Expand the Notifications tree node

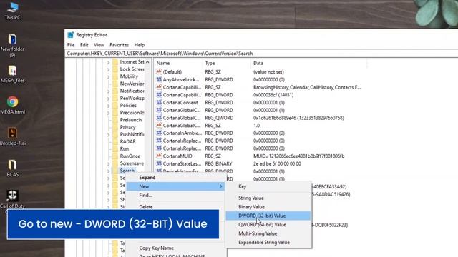coord(108,91)
